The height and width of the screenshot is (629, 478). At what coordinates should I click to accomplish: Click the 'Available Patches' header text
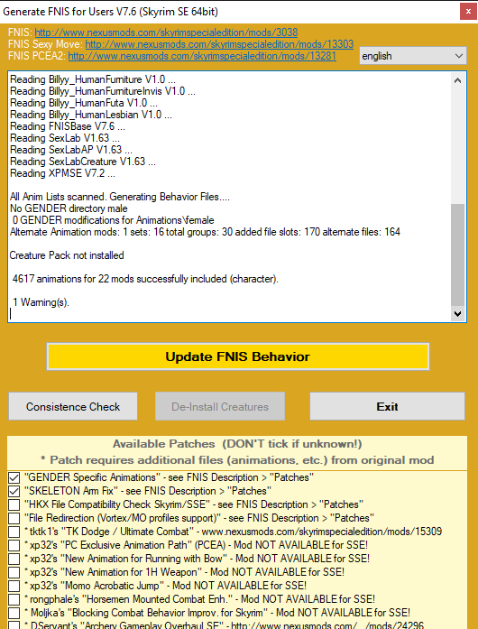coord(237,444)
